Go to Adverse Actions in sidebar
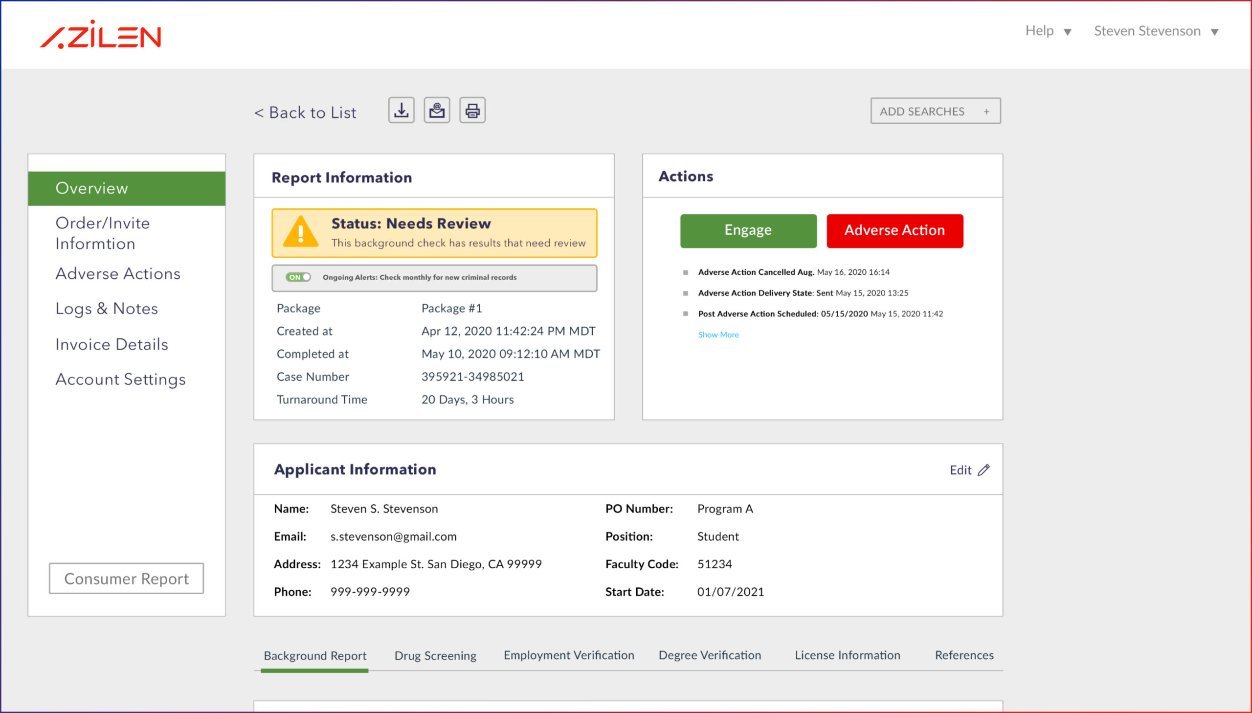The height and width of the screenshot is (713, 1252). pyautogui.click(x=118, y=274)
